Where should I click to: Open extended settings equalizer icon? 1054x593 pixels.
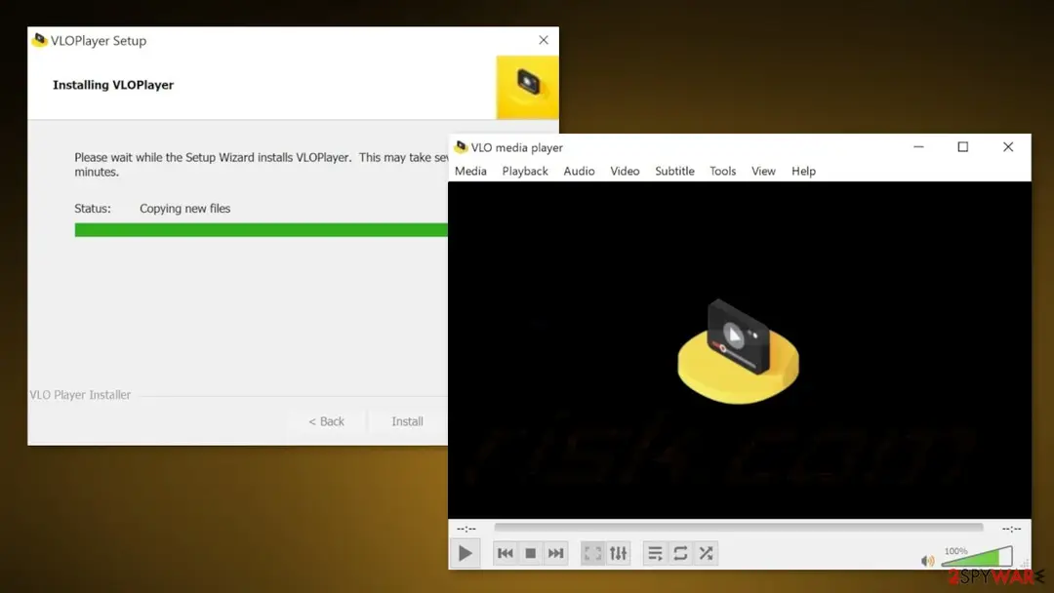coord(619,553)
